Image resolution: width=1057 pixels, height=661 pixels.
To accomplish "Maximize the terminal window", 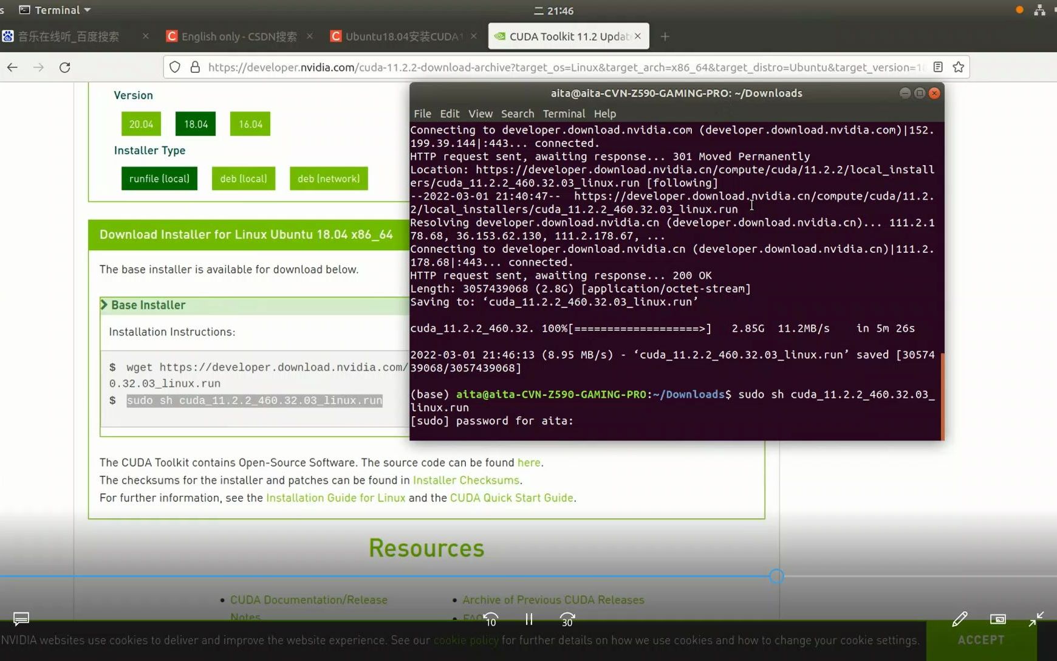I will 920,93.
